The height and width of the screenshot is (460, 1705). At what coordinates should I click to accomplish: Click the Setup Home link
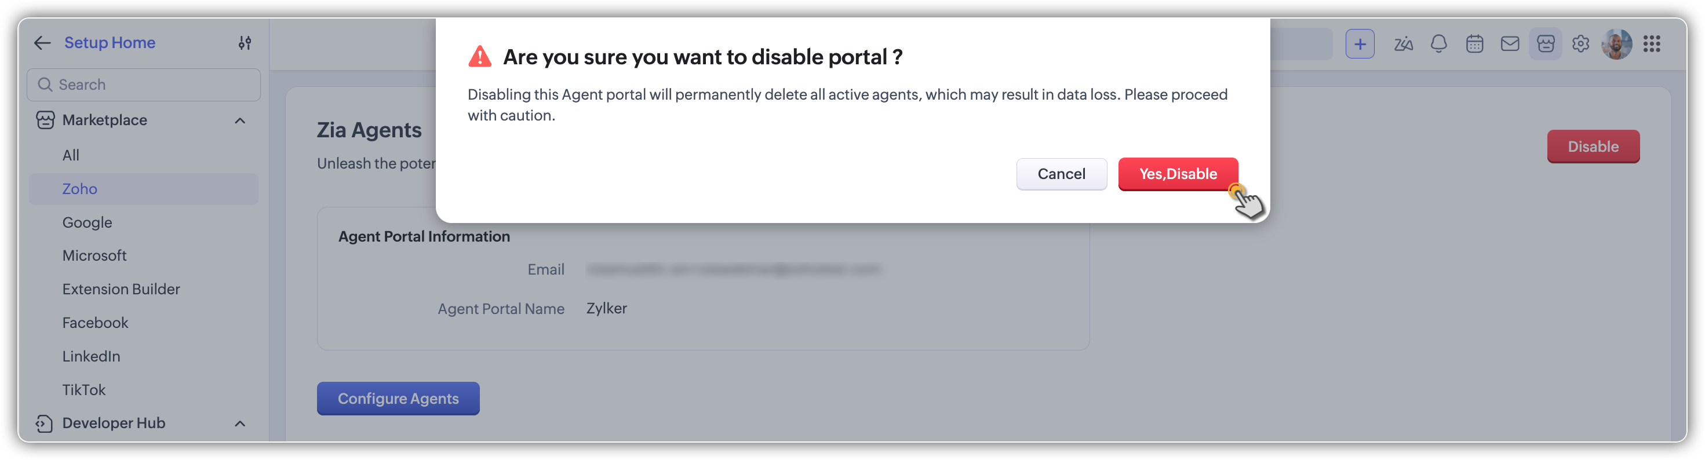(x=110, y=43)
